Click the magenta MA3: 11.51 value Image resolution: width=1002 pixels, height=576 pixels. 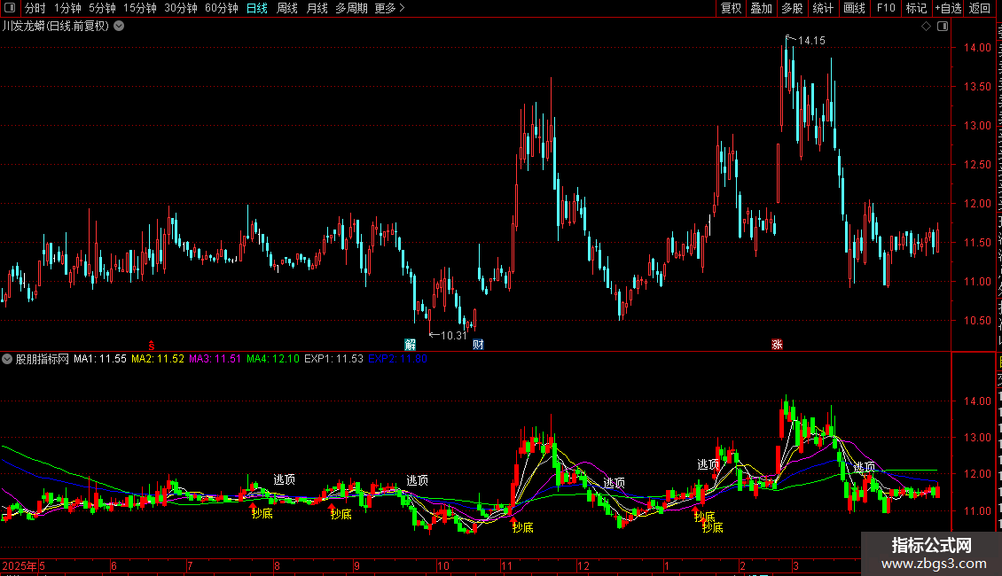coord(215,359)
